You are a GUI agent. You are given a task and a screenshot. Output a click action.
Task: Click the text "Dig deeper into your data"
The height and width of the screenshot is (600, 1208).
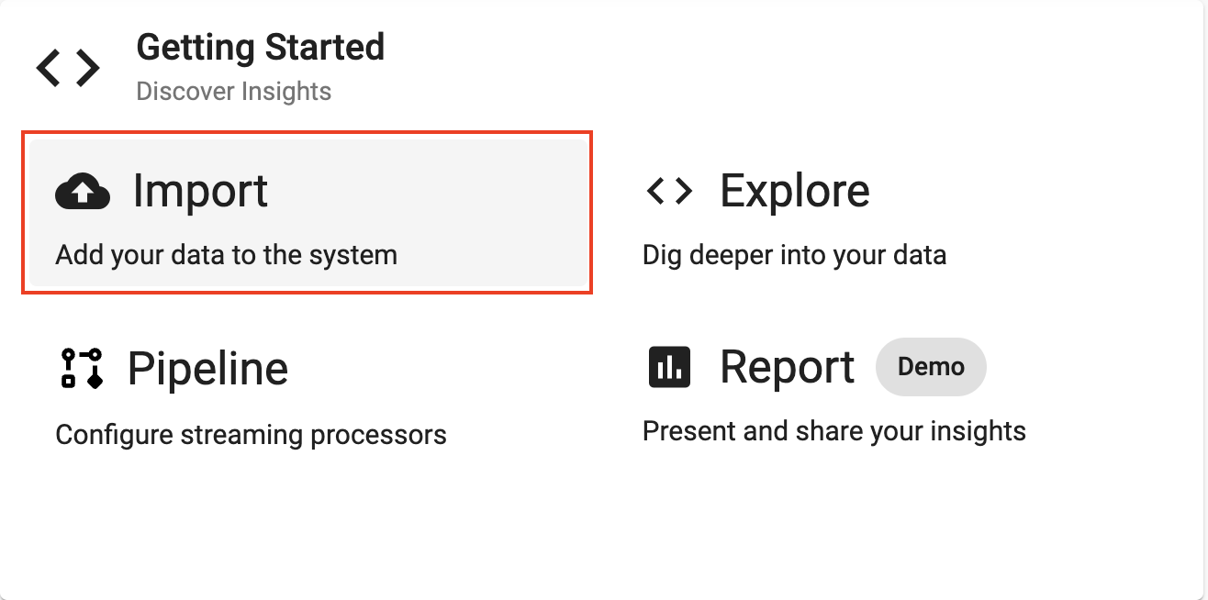(x=794, y=254)
